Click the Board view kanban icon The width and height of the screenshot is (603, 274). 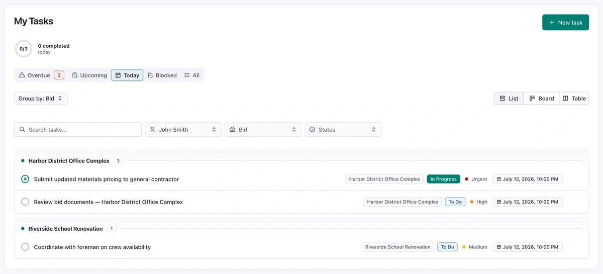pos(532,99)
